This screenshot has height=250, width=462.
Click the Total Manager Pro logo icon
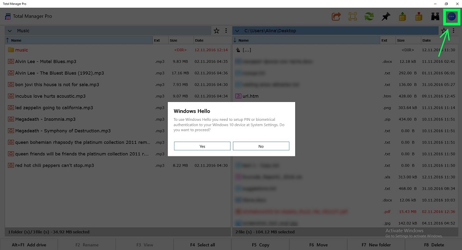[x=8, y=17]
